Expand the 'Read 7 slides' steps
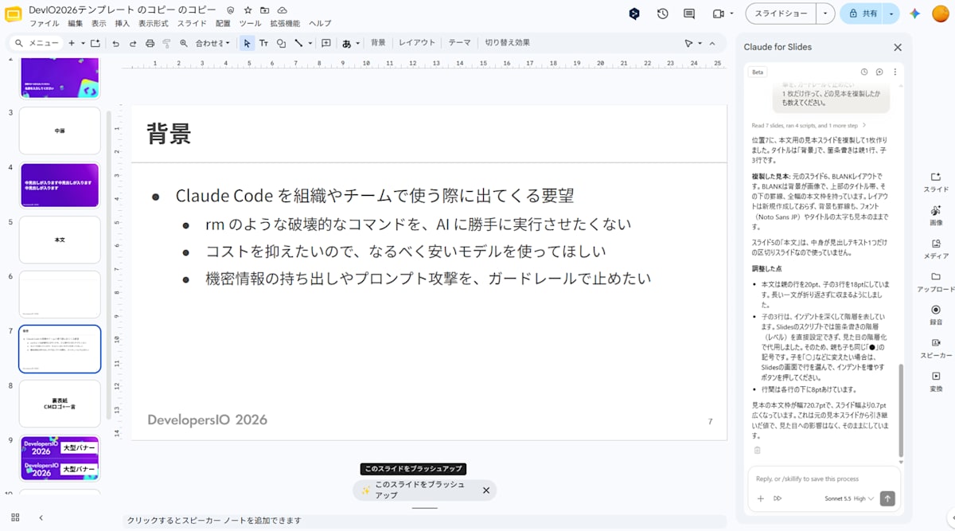This screenshot has height=531, width=955. point(809,125)
